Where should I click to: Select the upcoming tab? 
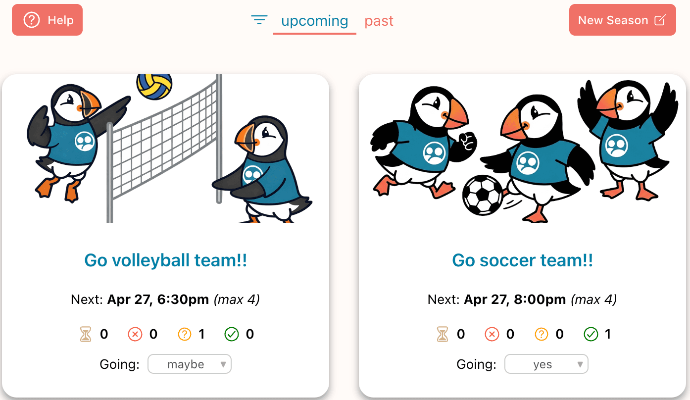click(x=314, y=21)
